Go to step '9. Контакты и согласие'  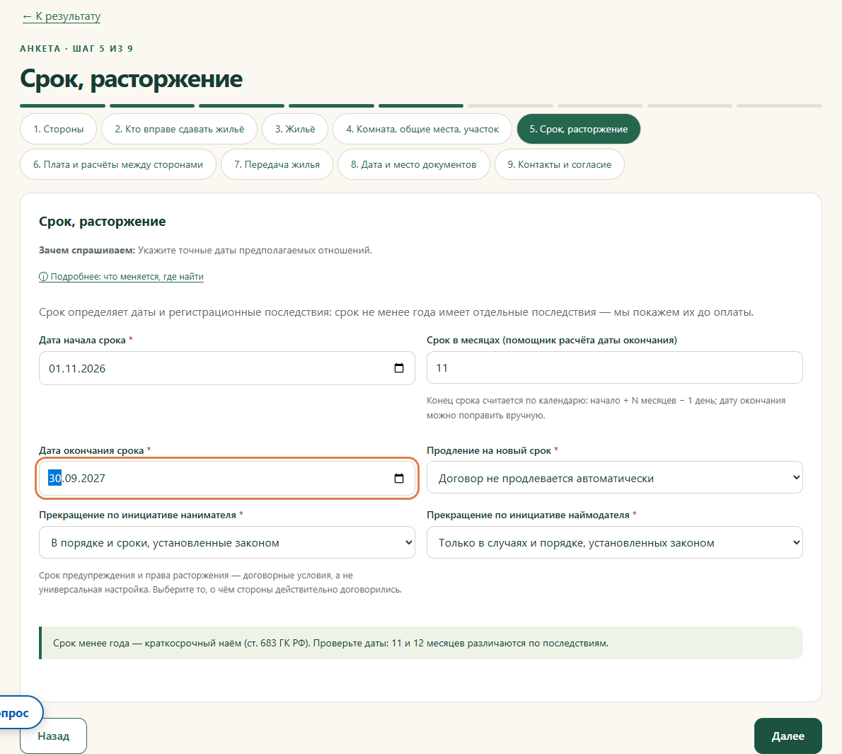(560, 164)
